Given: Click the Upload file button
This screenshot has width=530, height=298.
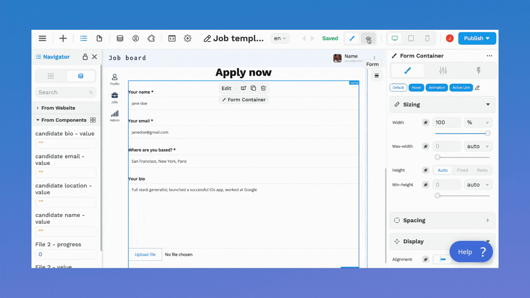Looking at the screenshot, I should (145, 255).
